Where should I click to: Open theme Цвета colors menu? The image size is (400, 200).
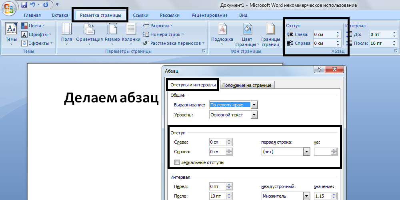(x=33, y=26)
